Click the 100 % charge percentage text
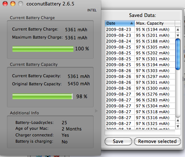Screen dimensions: 185x157 coord(82,49)
